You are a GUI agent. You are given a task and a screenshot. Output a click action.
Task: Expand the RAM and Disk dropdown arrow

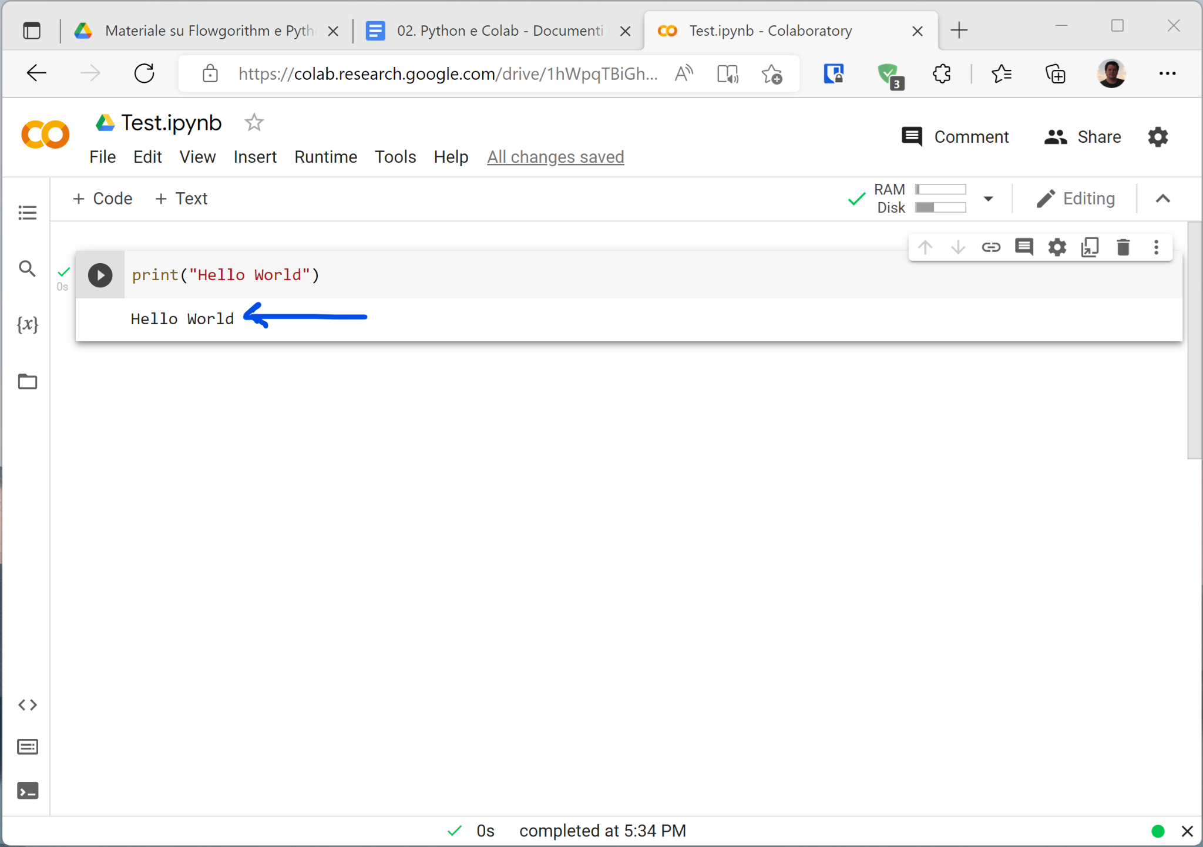click(989, 199)
